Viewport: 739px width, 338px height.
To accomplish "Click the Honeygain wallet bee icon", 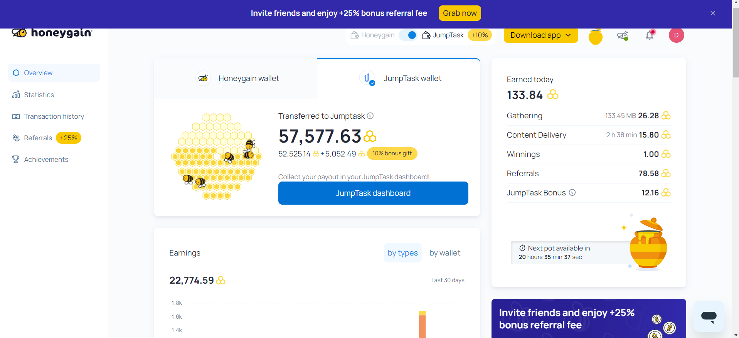I will [x=203, y=78].
